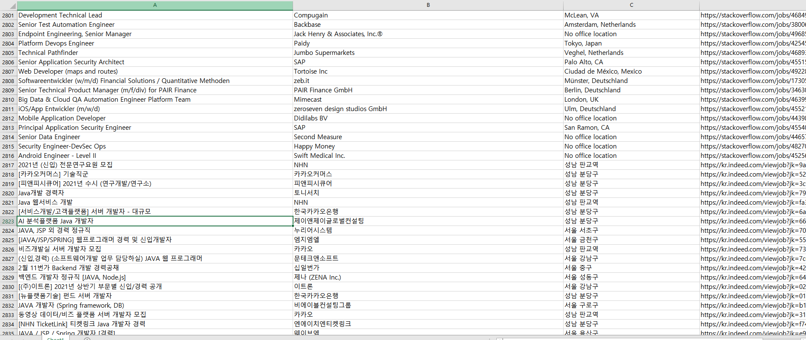The height and width of the screenshot is (340, 806).
Task: Click location cell 'Münster, Deutschland'
Action: tap(631, 81)
